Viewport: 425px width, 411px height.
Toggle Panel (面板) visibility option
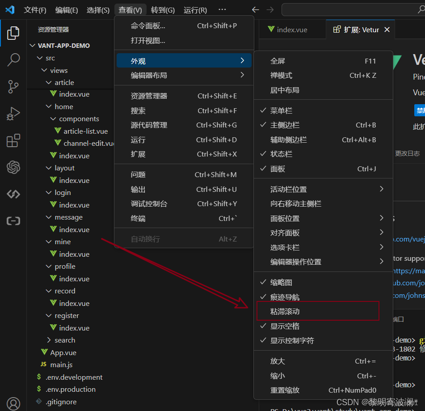(323, 169)
